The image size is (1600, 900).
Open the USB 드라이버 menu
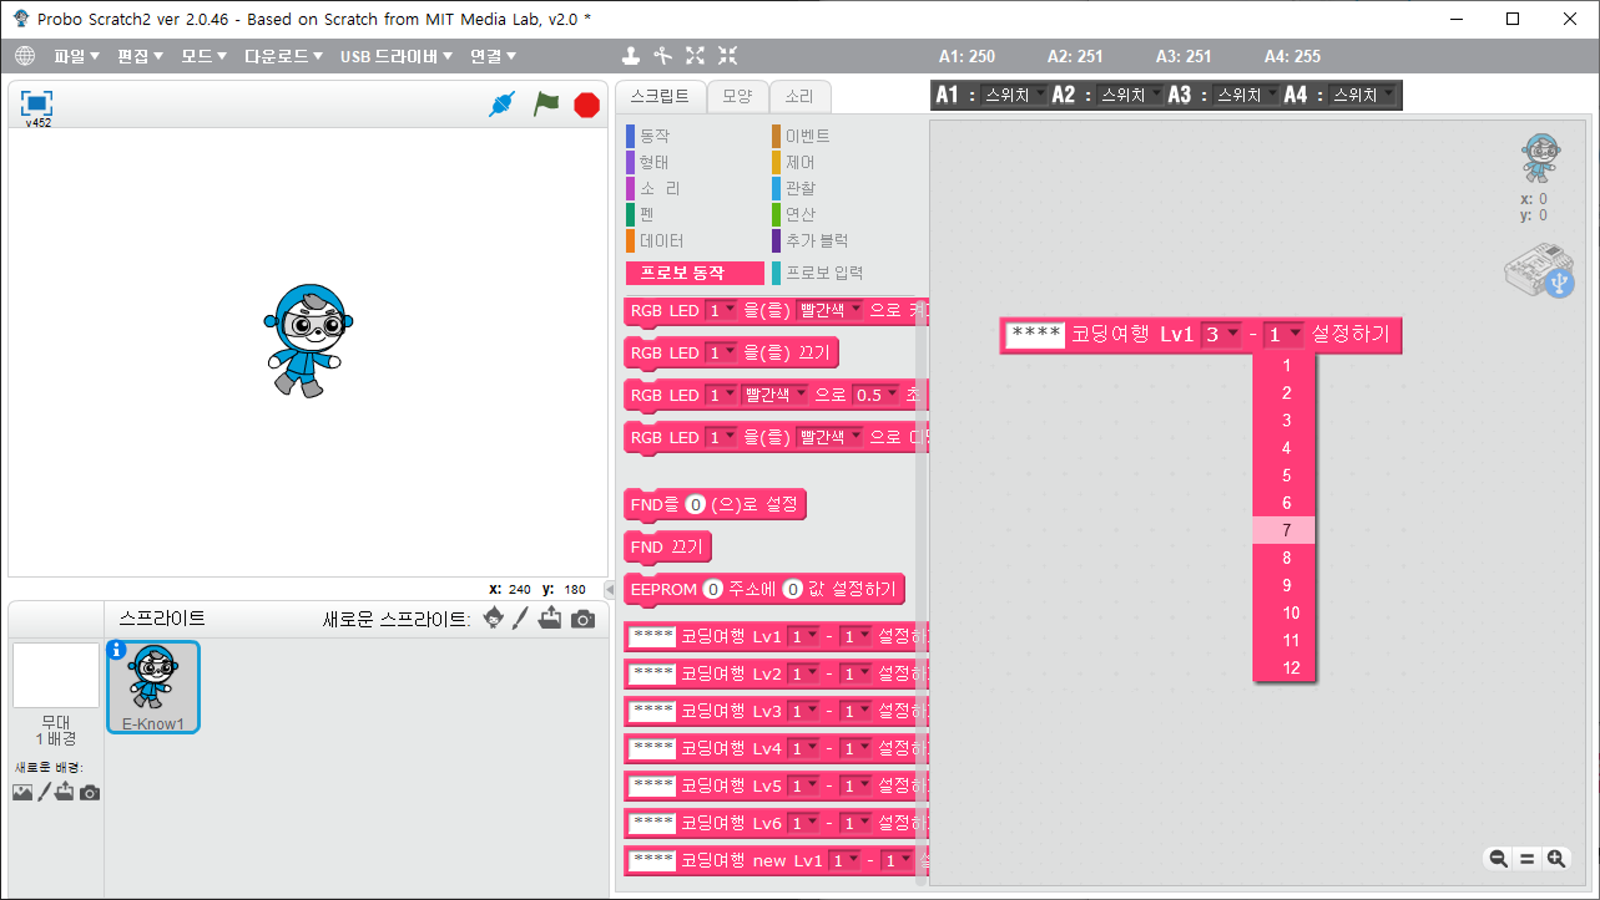(396, 56)
